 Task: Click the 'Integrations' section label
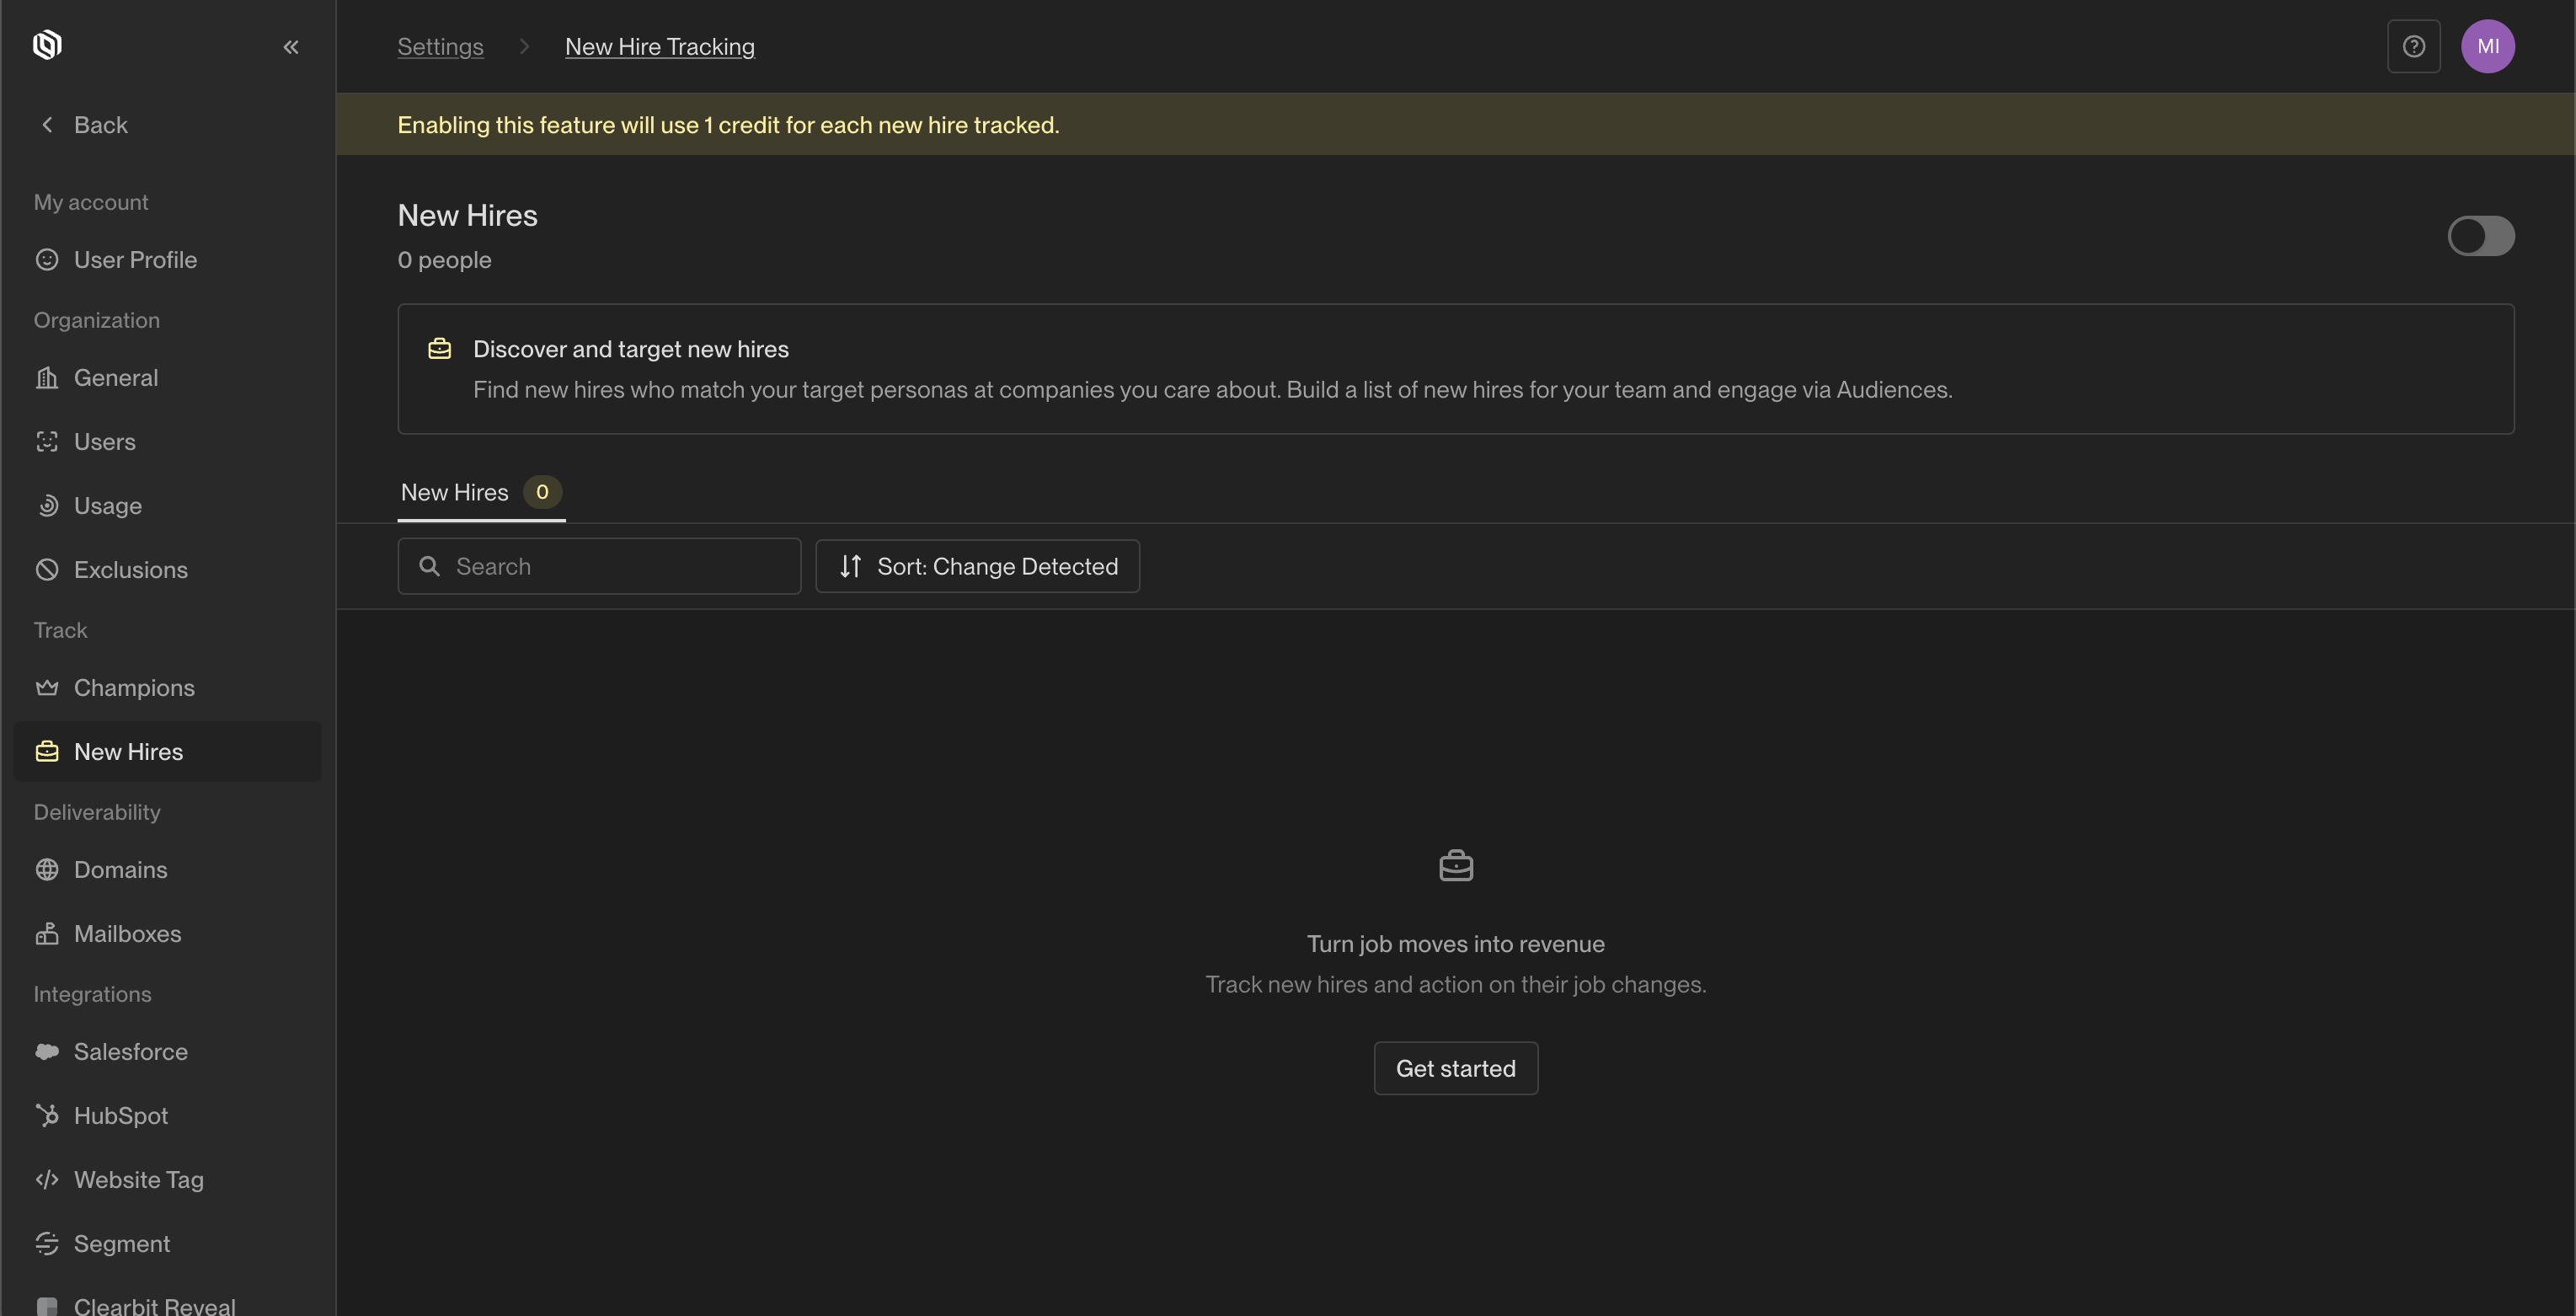tap(93, 994)
